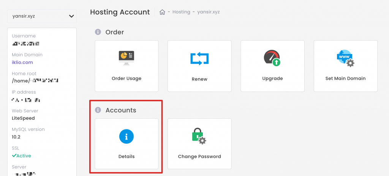The image size is (389, 176).
Task: Click the Upgrade speedometer icon
Action: (272, 58)
